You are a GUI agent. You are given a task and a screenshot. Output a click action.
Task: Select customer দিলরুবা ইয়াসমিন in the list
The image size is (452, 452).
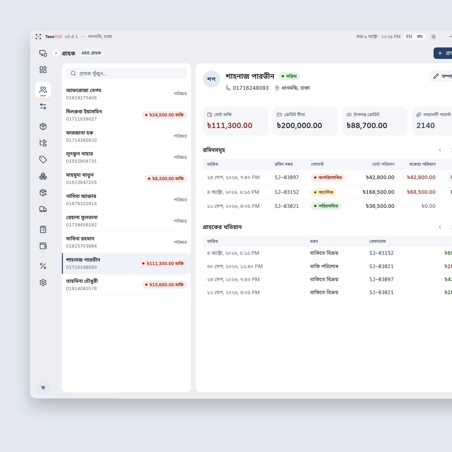126,115
